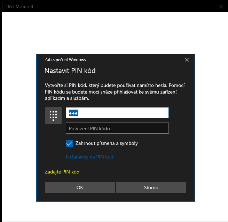Click the Účet Microsoft title bar text
This screenshot has width=228, height=222.
[x=20, y=7]
